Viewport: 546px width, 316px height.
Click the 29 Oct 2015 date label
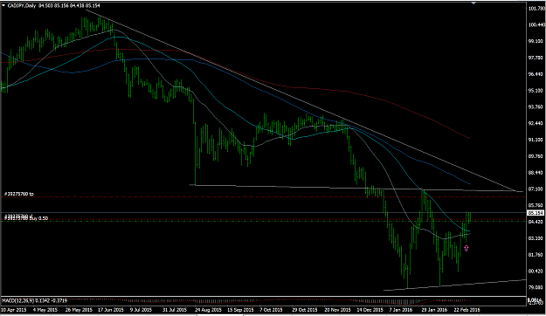tap(305, 310)
